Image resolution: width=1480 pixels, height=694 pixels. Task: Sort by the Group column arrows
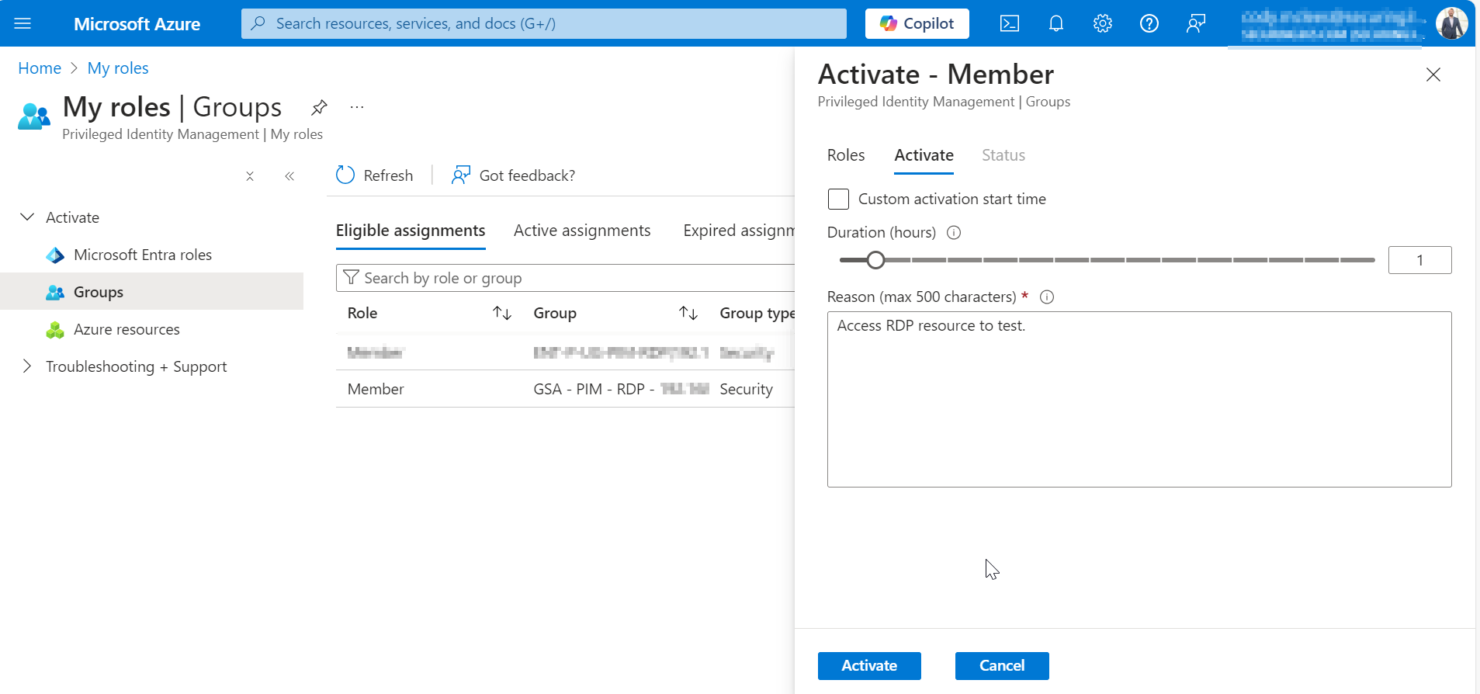pos(688,313)
